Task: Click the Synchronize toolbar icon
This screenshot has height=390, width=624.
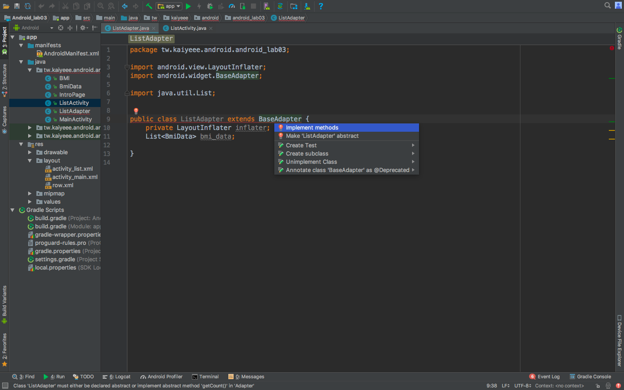Action: [x=28, y=6]
